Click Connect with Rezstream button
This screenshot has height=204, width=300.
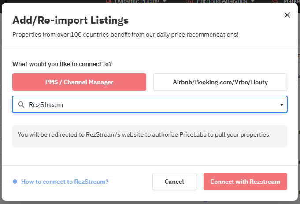tap(245, 182)
